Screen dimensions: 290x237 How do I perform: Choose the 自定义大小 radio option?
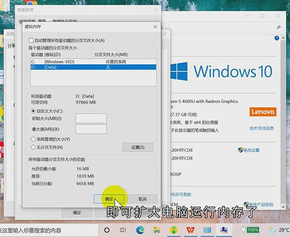(x=33, y=111)
